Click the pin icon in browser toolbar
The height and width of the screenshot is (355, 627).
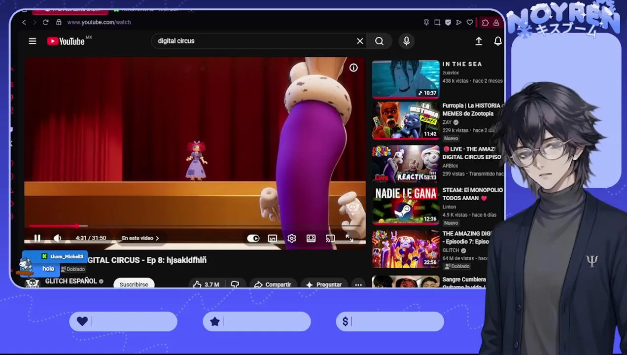pos(426,22)
